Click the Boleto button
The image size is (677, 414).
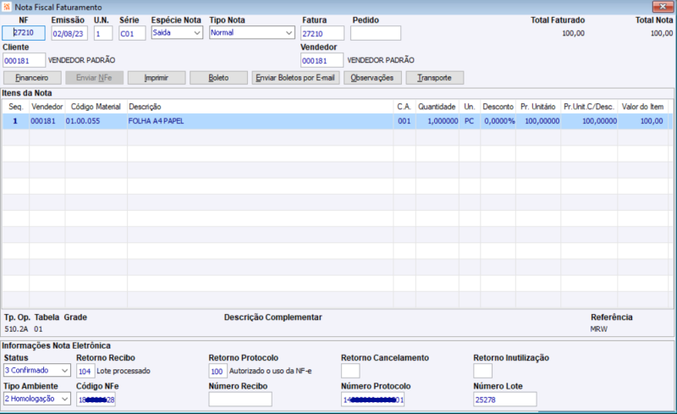tap(218, 78)
